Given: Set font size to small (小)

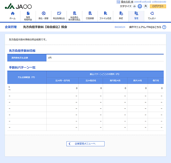Looking at the screenshot, I should [134, 6].
